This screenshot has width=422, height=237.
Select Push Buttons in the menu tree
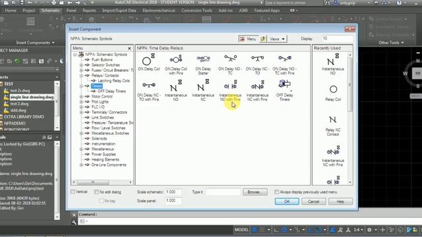102,60
